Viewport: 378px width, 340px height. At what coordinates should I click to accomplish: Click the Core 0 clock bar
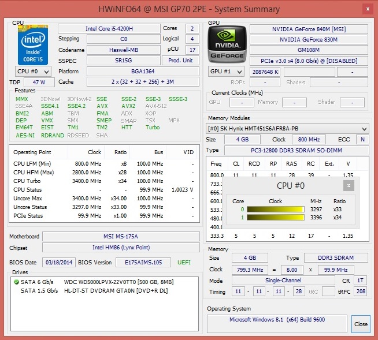pos(276,209)
